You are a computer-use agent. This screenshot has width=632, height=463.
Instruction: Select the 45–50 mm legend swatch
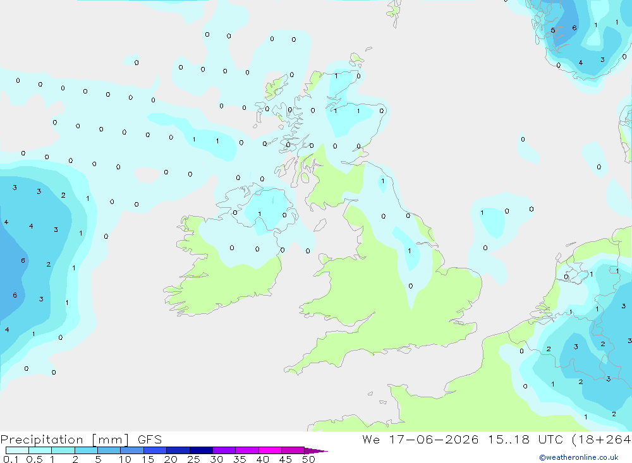293,450
